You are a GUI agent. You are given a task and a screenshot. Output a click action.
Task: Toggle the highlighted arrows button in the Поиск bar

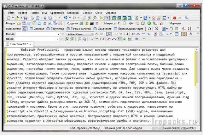click(119, 39)
